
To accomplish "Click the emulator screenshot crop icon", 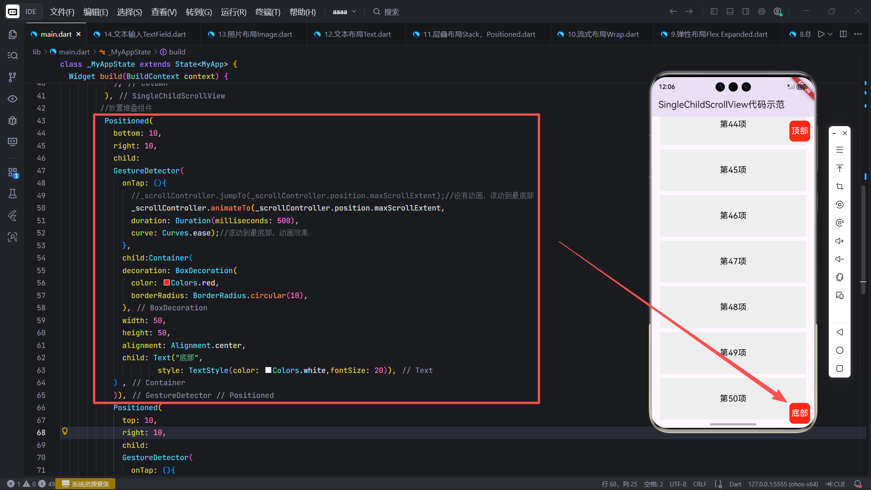I will pos(840,186).
